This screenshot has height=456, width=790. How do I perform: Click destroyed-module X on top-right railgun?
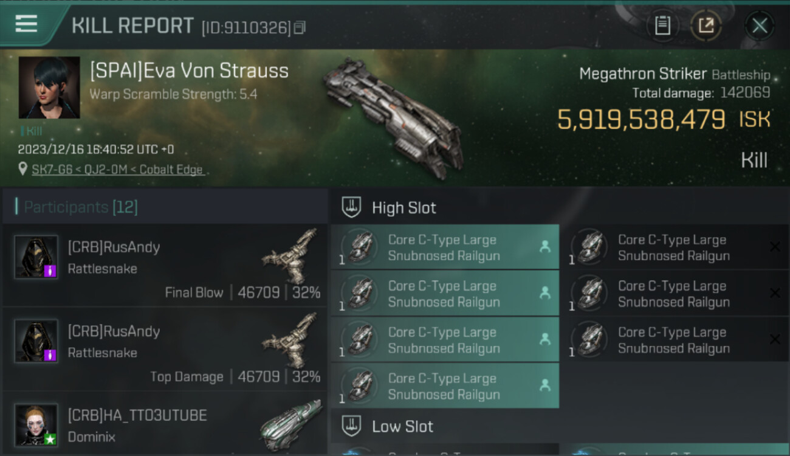click(775, 247)
